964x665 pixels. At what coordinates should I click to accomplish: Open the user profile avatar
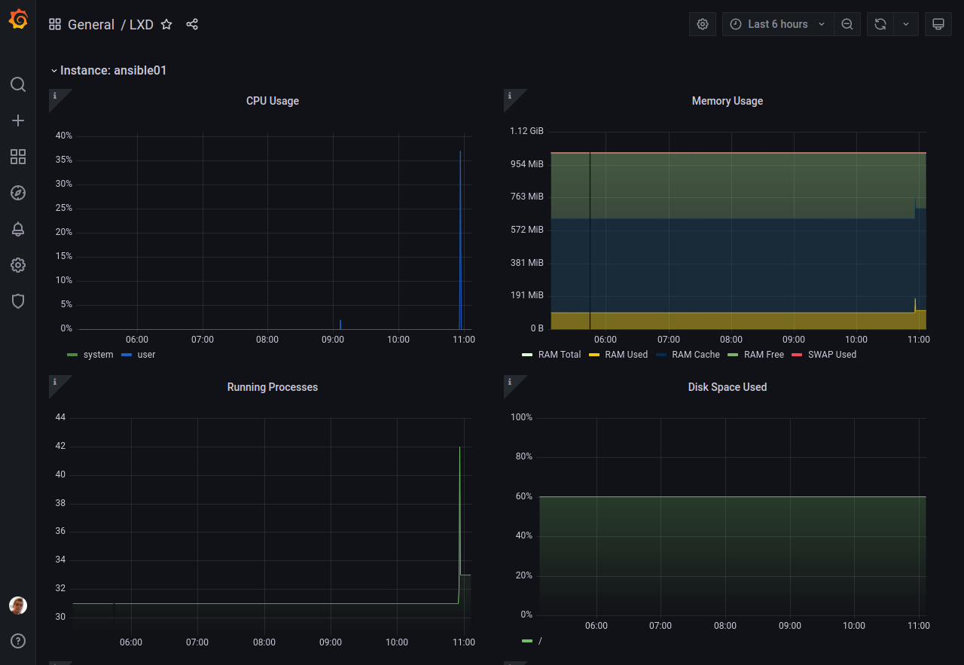tap(18, 606)
